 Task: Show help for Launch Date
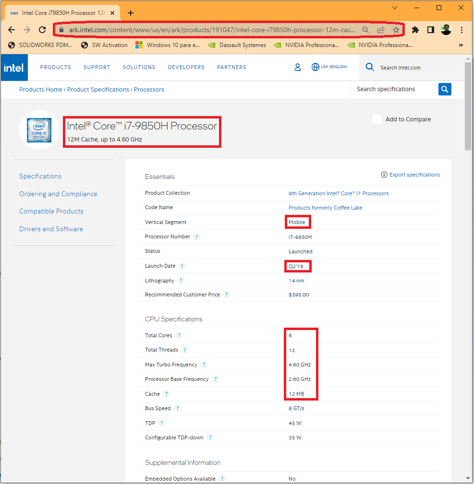coord(182,266)
